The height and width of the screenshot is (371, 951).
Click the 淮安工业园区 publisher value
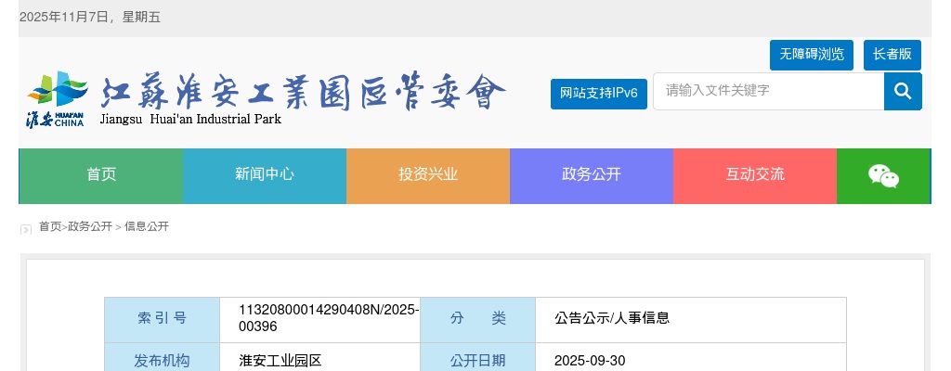[x=280, y=362]
